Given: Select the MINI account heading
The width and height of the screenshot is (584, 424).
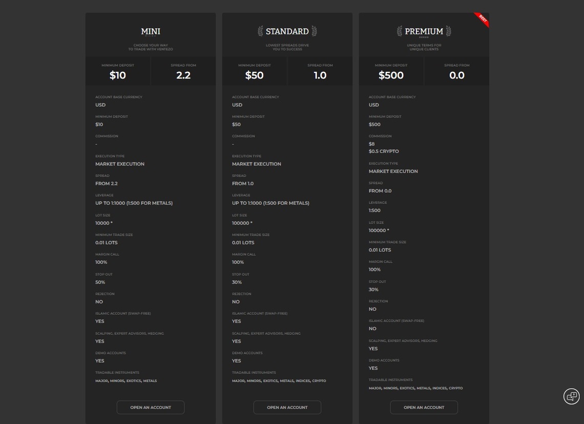Looking at the screenshot, I should pyautogui.click(x=151, y=31).
